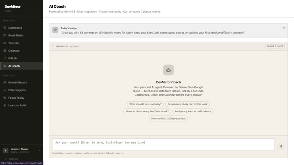This screenshot has width=294, height=165.
Task: Click the Yashasvi Thakur profile name
Action: coord(19,149)
